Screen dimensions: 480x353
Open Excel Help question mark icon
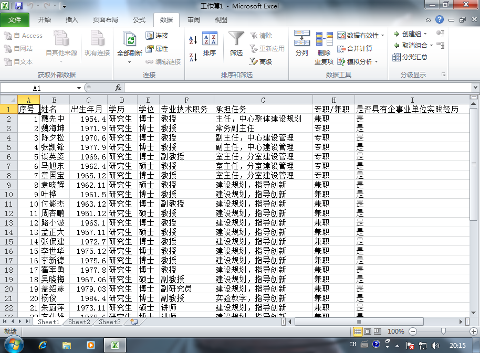point(439,19)
